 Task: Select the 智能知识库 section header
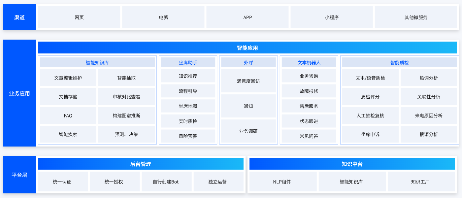(97, 62)
